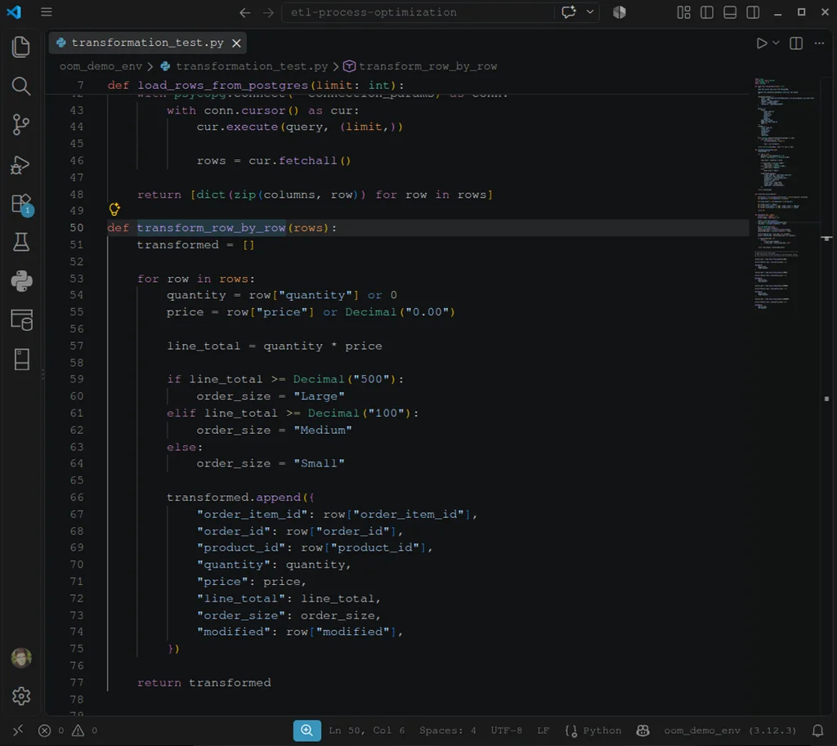Viewport: 837px width, 746px height.
Task: Click transformed.append on line 66
Action: [x=234, y=498]
